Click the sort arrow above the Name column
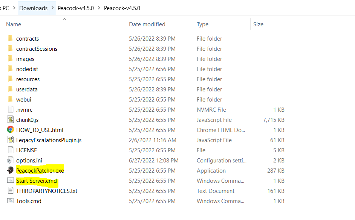Screen dimensions: 355x220 (x=64, y=19)
